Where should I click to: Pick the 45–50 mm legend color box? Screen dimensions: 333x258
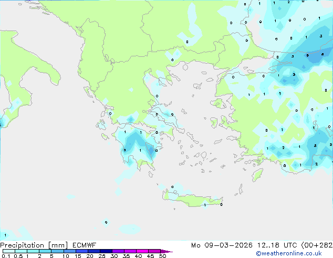tap(154, 251)
